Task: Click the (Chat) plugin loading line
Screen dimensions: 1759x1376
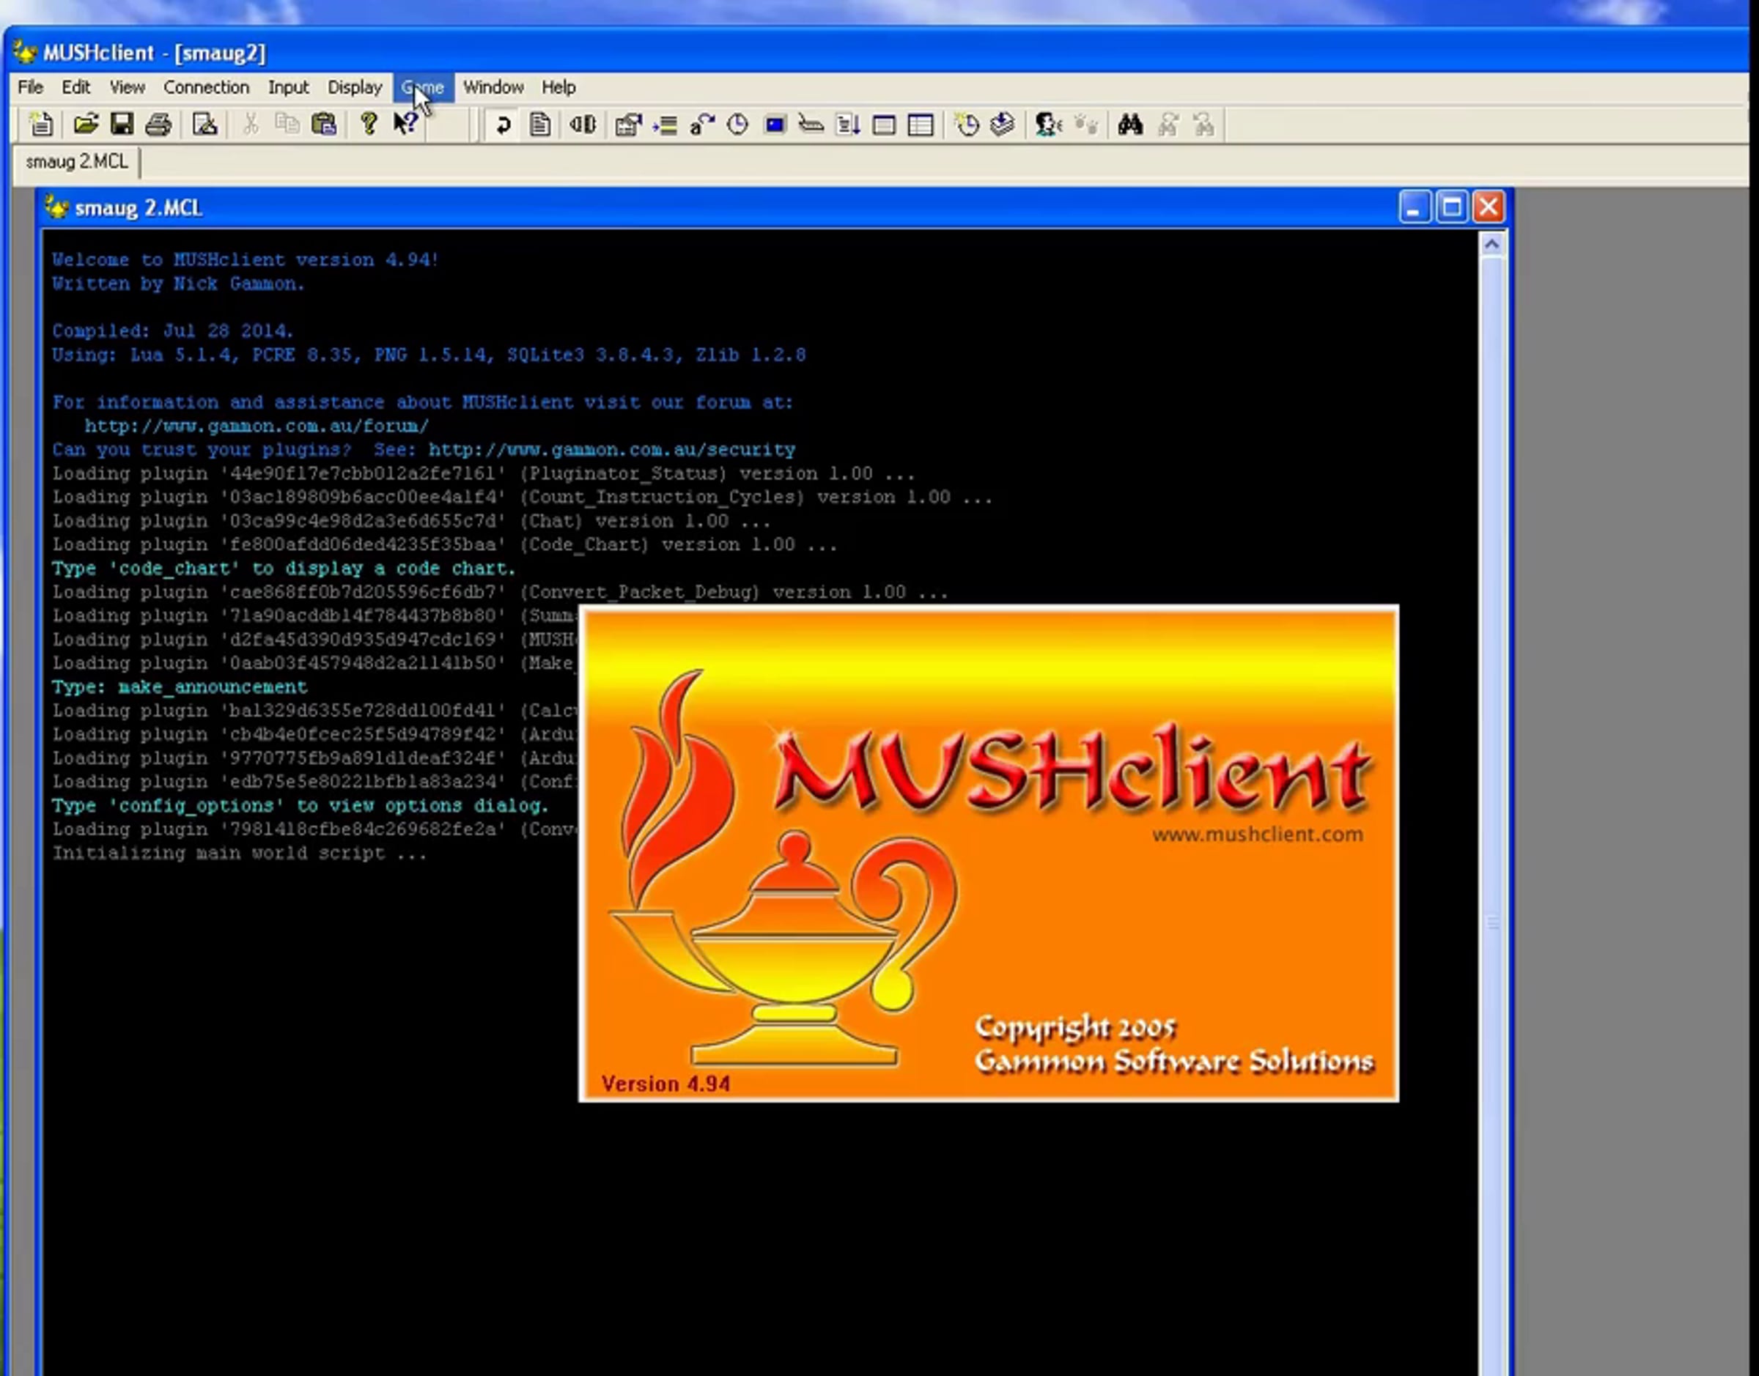Action: [411, 521]
